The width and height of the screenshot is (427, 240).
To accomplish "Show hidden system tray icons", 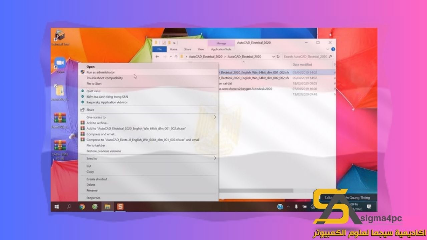I will [288, 207].
